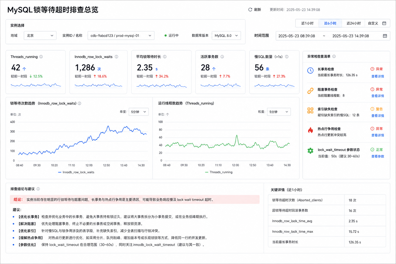Click the grid icon for 索引缺失检查
Image resolution: width=396 pixels, height=264 pixels.
click(x=310, y=111)
